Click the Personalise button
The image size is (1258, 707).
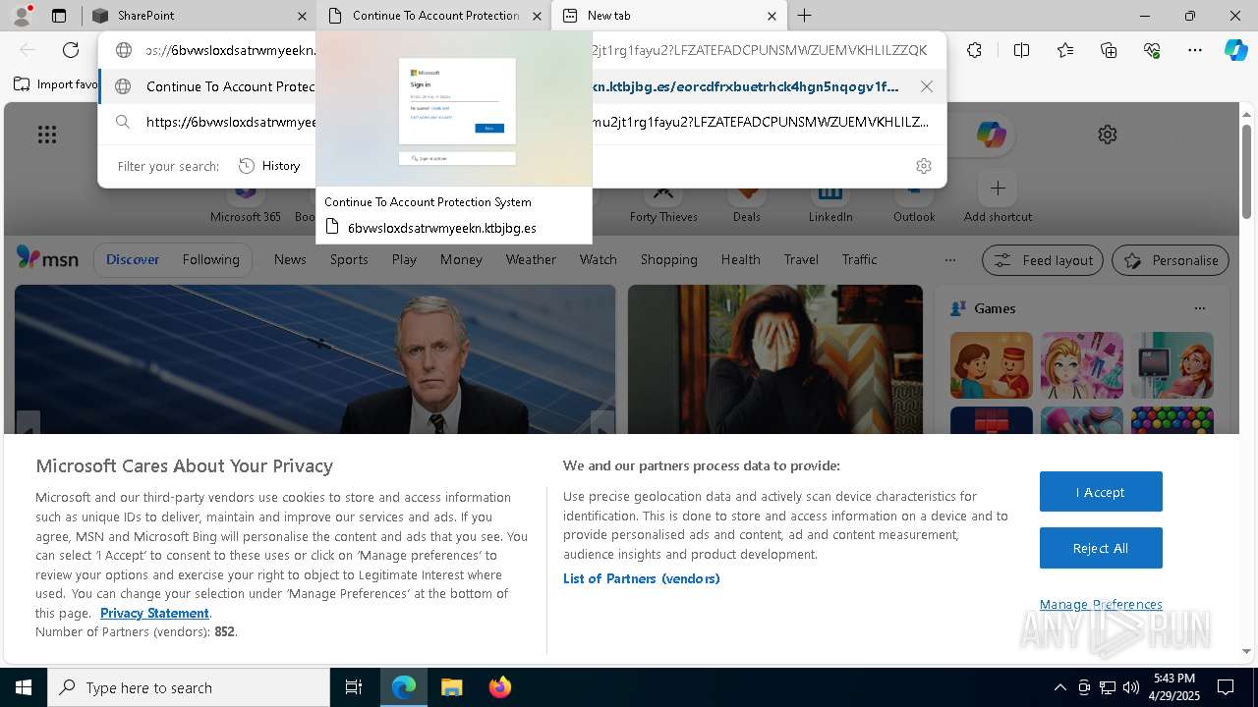tap(1171, 260)
